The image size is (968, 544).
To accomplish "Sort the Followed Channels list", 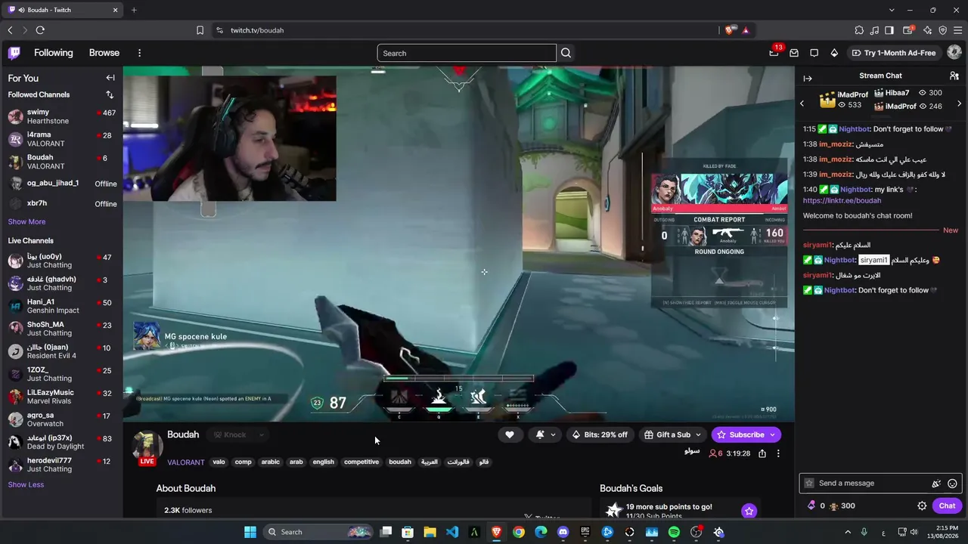I will 110,94.
